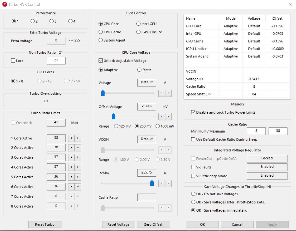Click the Cache Ratio maximum input field
The width and height of the screenshot is (296, 231).
(x=278, y=131)
